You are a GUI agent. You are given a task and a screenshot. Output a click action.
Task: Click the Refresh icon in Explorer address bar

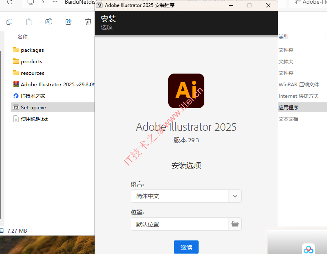coord(9,2)
